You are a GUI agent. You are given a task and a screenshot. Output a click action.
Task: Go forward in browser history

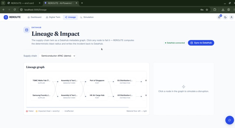tap(9, 10)
